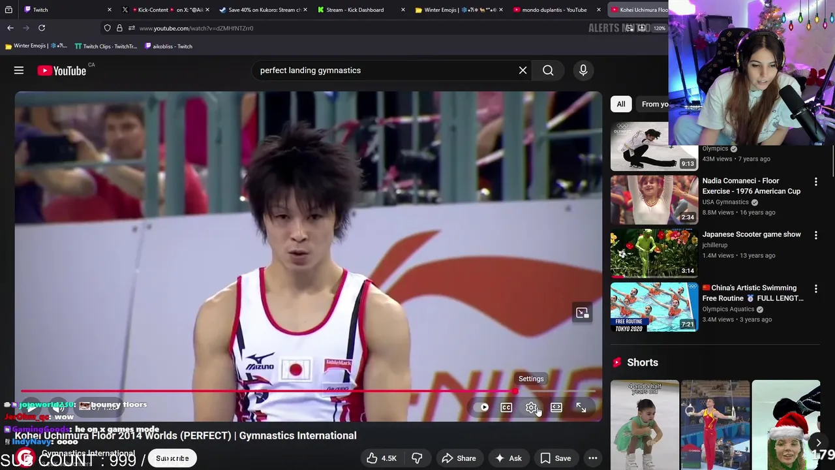Reload the browser page
This screenshot has height=470, width=835.
(x=42, y=28)
